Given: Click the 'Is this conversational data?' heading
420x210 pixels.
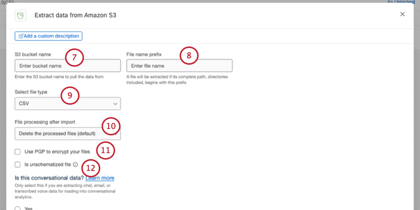Looking at the screenshot, I should pyautogui.click(x=49, y=178).
